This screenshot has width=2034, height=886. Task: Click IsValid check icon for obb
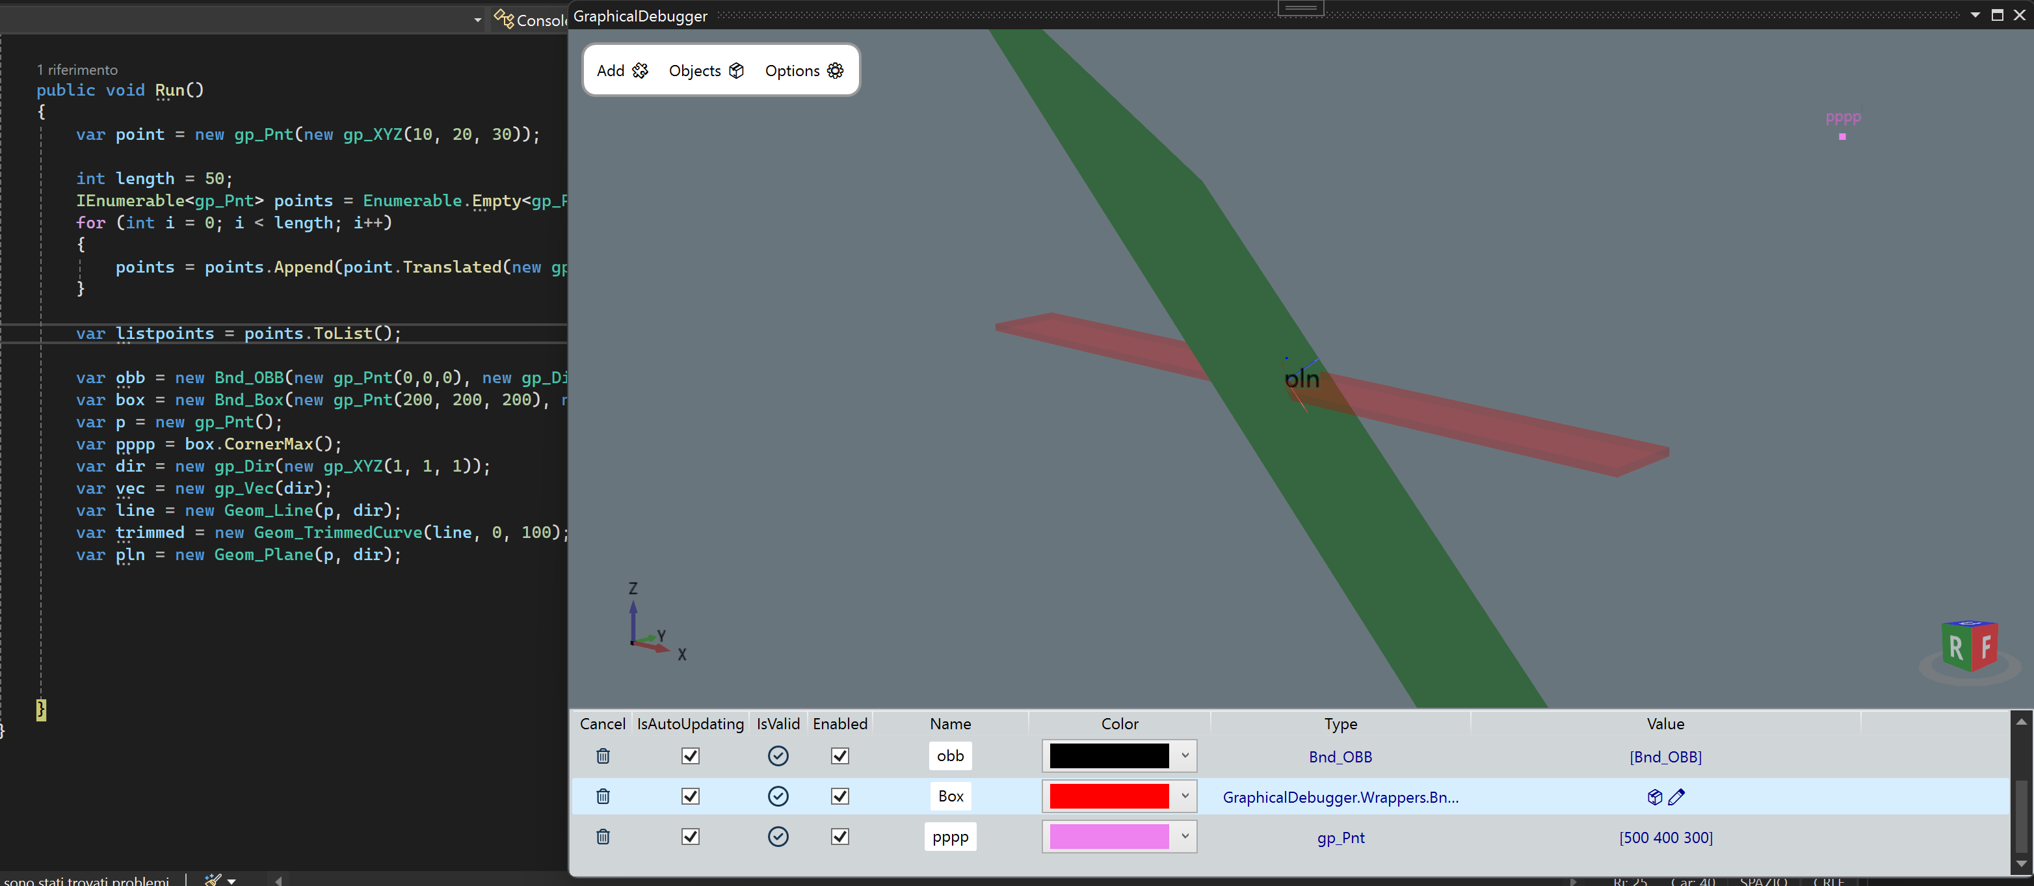(x=778, y=756)
